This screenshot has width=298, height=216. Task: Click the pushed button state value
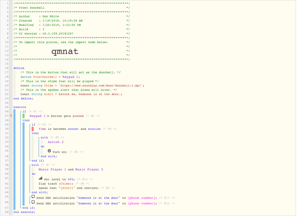[78, 116]
